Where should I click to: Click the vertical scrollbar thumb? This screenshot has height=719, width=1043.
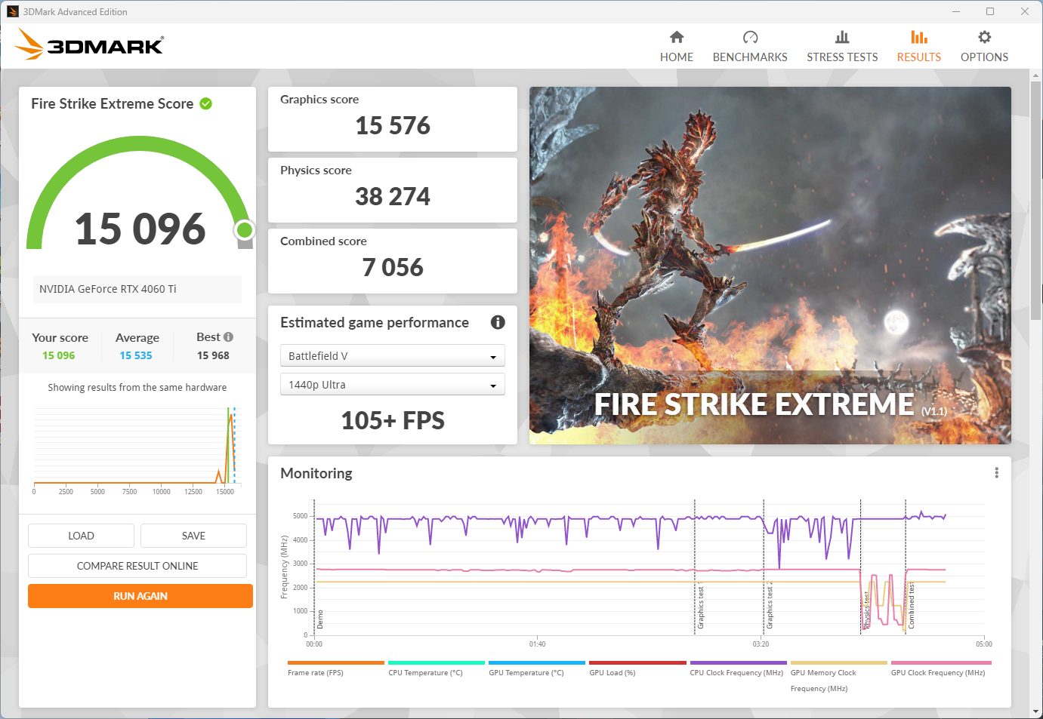(x=1035, y=200)
